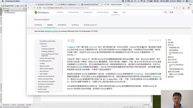This screenshot has height=108, width=193.
Task: Open the TODO panel in Android Studio
Action: coord(29,105)
